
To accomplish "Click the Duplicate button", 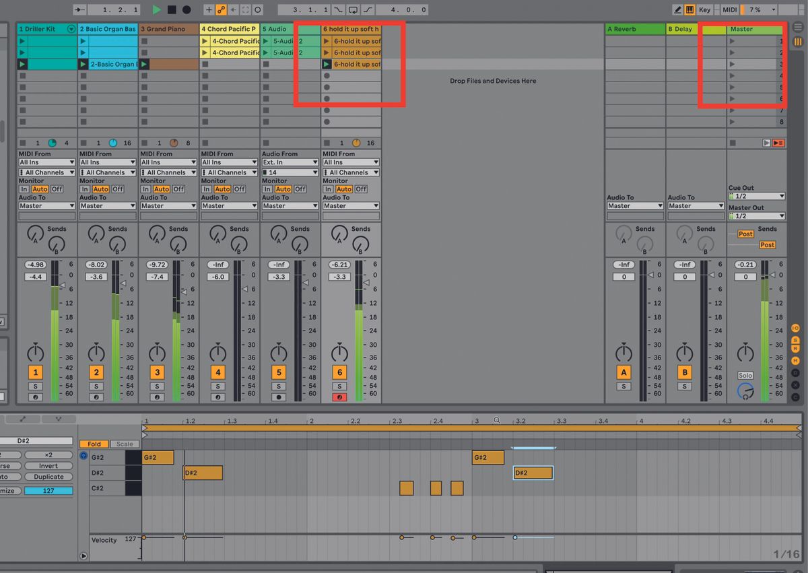I will pyautogui.click(x=48, y=477).
